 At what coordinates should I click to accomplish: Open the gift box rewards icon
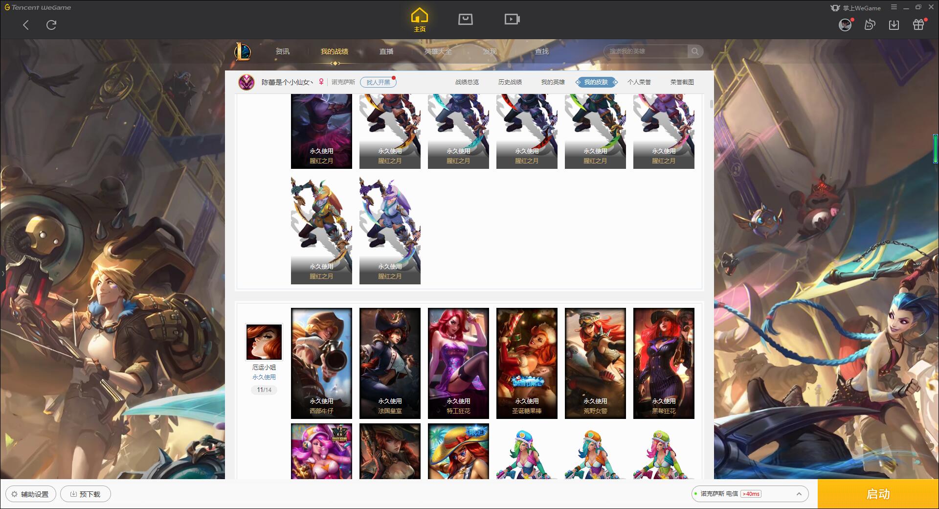918,24
